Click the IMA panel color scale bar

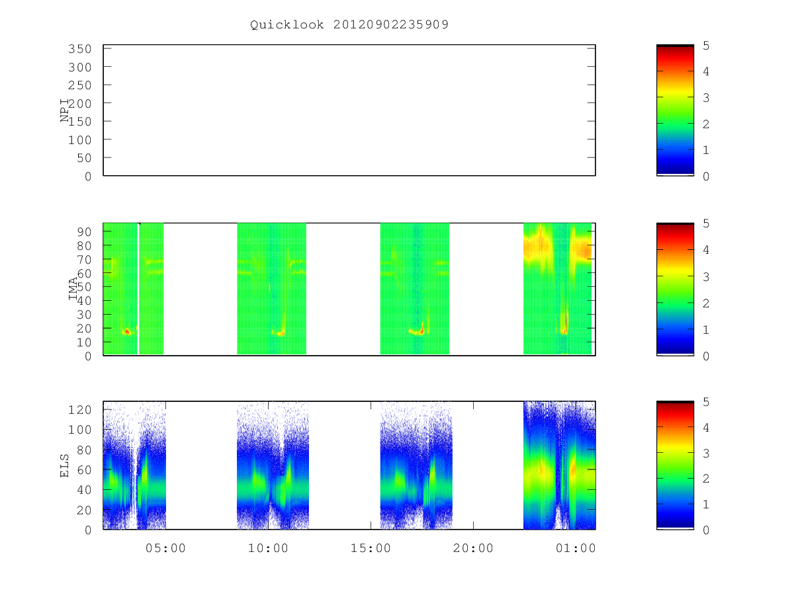tap(675, 289)
